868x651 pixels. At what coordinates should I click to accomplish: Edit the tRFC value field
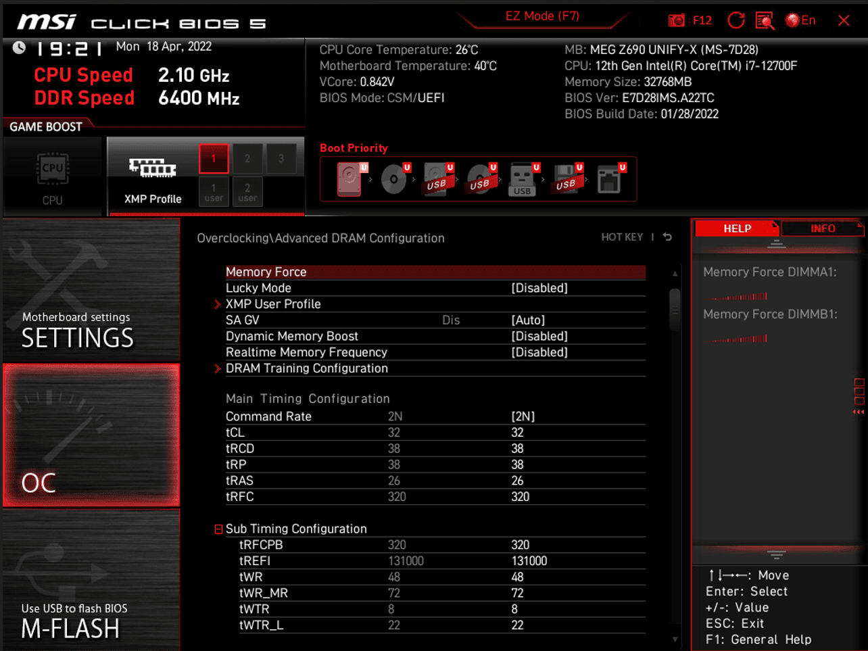pyautogui.click(x=521, y=497)
